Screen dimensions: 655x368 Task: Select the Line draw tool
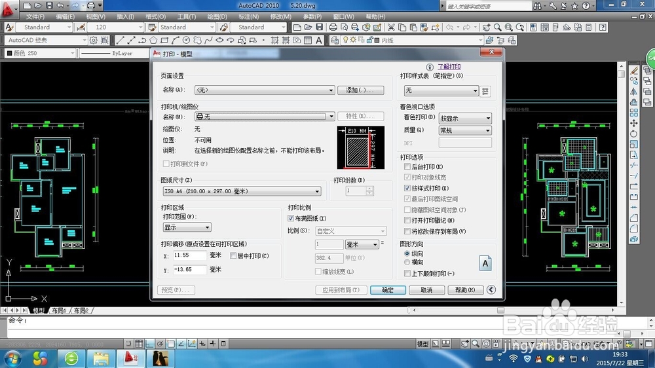pyautogui.click(x=121, y=40)
